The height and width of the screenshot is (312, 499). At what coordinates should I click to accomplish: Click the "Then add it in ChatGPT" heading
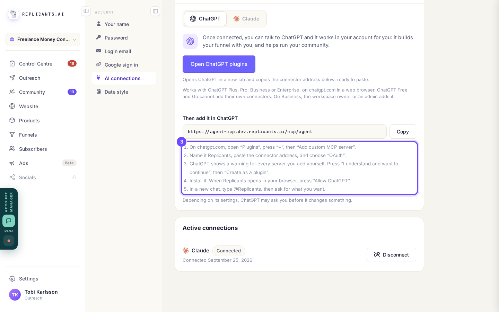pyautogui.click(x=210, y=118)
